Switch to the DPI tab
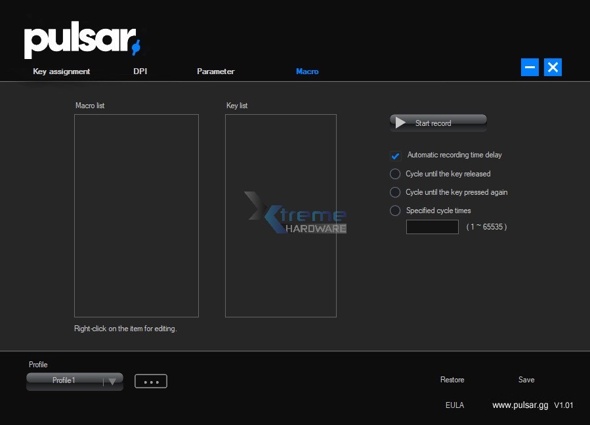Viewport: 590px width, 425px height. pos(140,71)
